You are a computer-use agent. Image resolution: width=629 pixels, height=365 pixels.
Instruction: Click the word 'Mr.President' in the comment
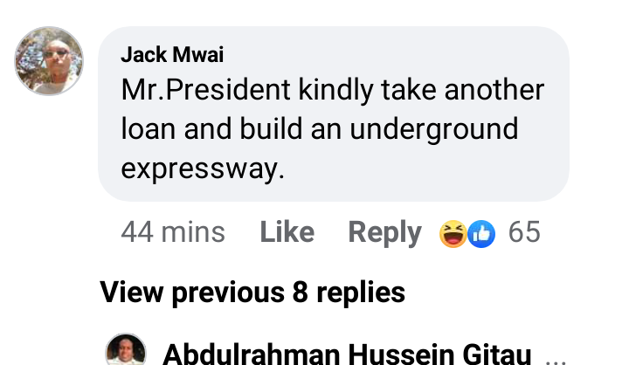tap(206, 90)
